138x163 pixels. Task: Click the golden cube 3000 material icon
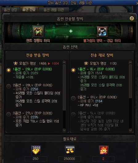tap(36, 150)
